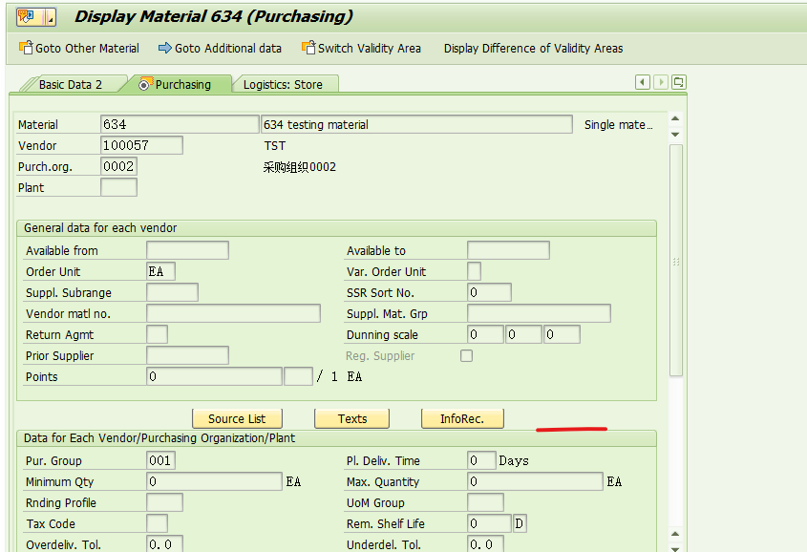Click the Vendor matl no. field
This screenshot has height=552, width=807.
pyautogui.click(x=234, y=313)
